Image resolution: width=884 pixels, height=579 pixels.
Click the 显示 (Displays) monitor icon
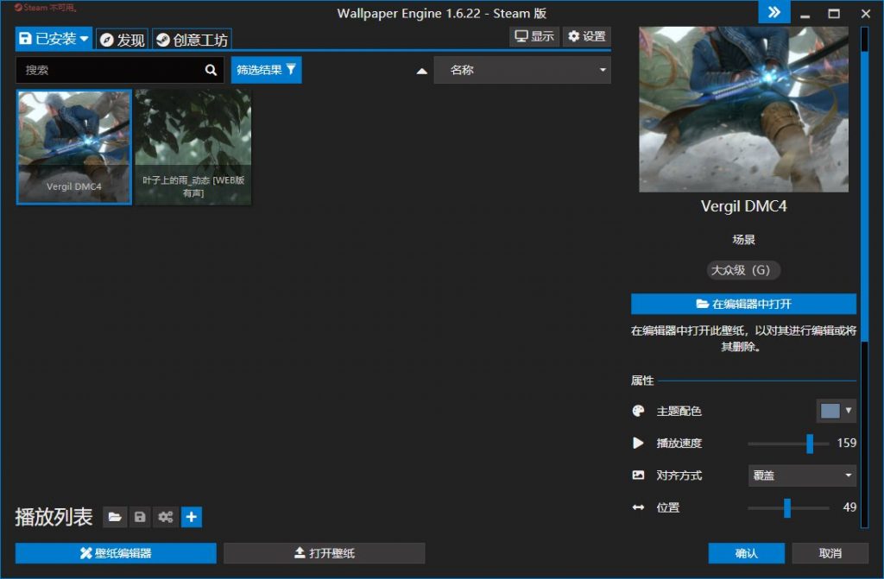pos(521,36)
